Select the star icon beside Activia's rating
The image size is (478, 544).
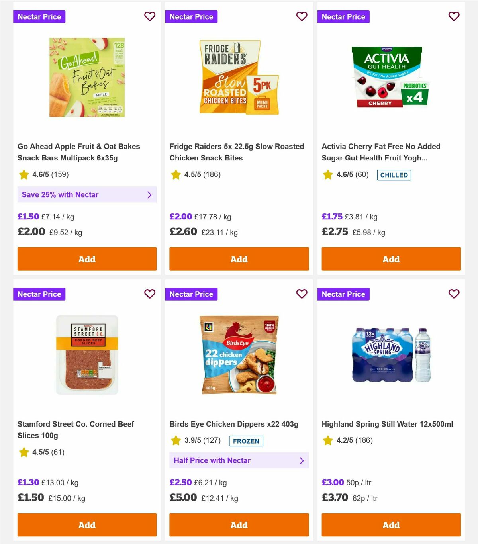click(x=328, y=174)
